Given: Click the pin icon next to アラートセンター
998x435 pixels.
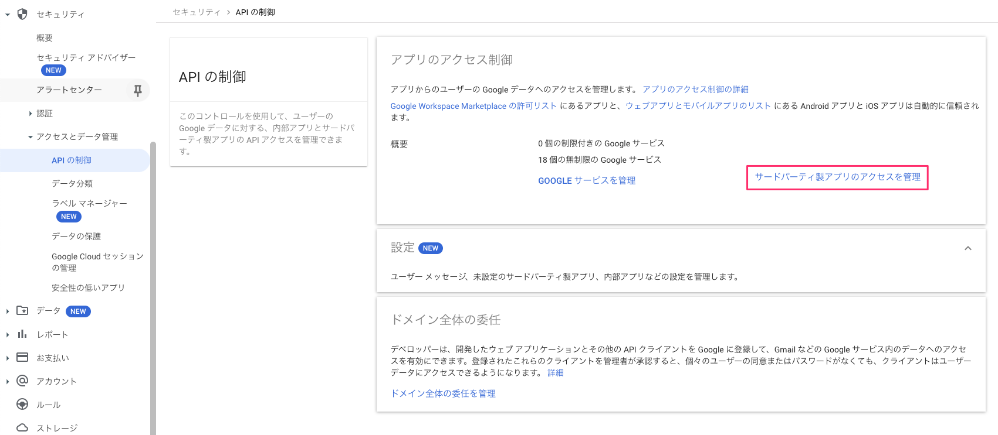Looking at the screenshot, I should point(138,90).
